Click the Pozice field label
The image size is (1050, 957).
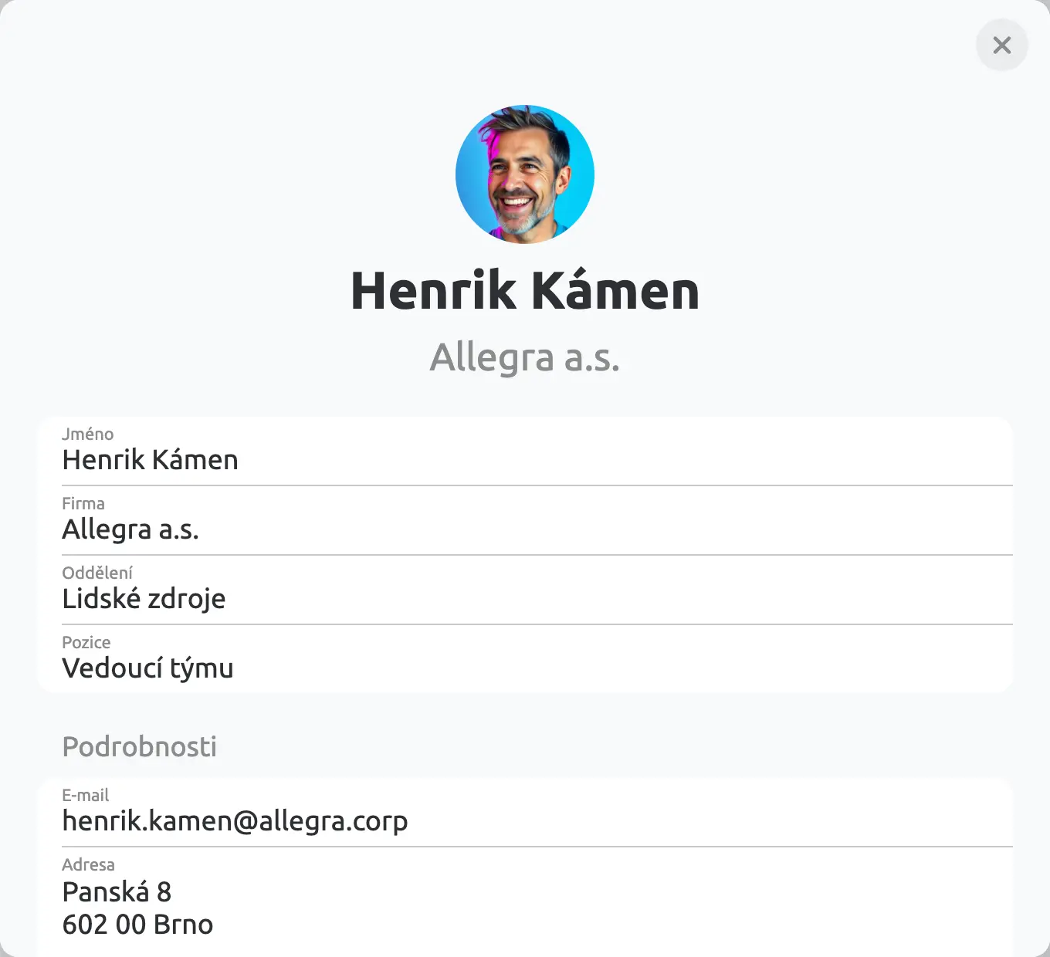86,642
